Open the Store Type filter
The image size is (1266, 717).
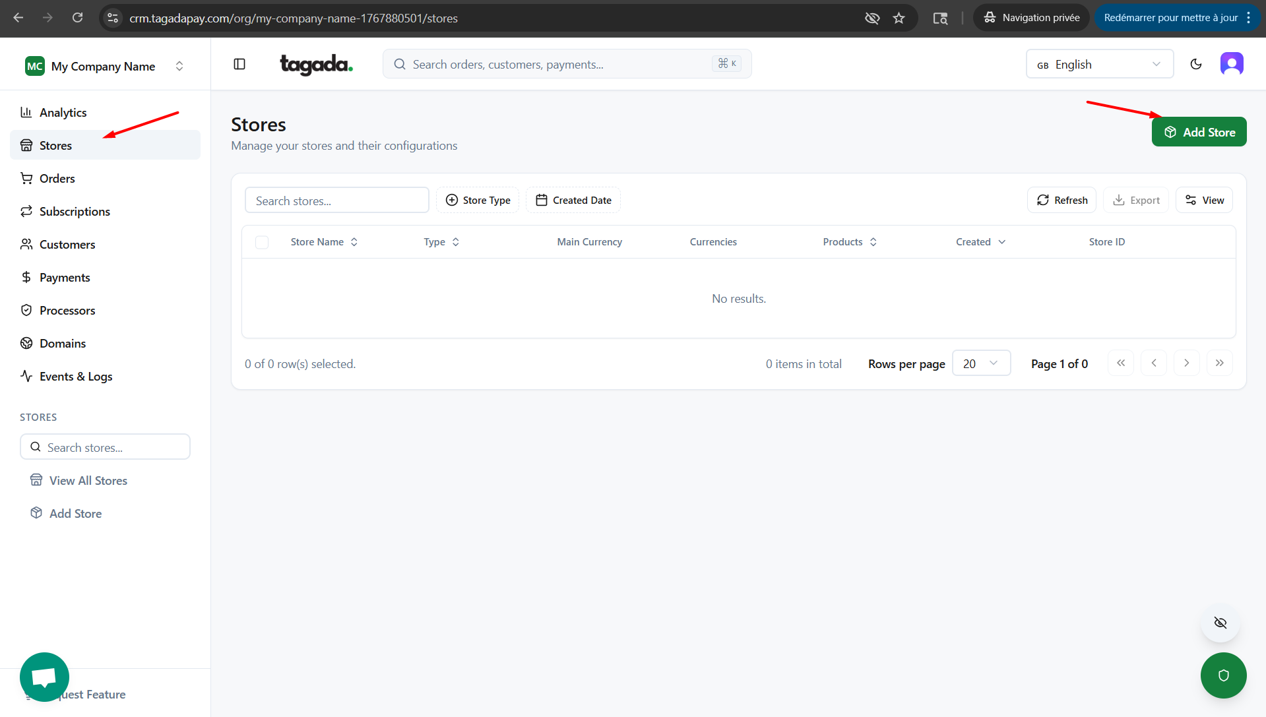(x=478, y=200)
